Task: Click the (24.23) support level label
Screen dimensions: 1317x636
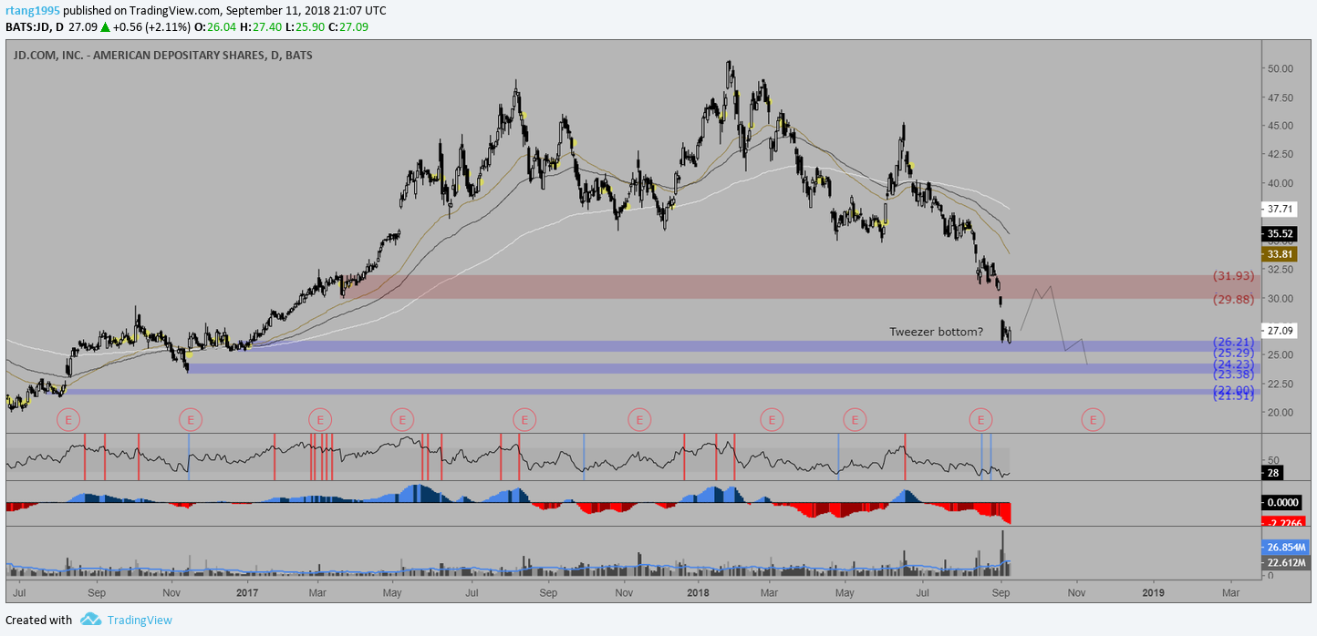Action: pos(1234,364)
